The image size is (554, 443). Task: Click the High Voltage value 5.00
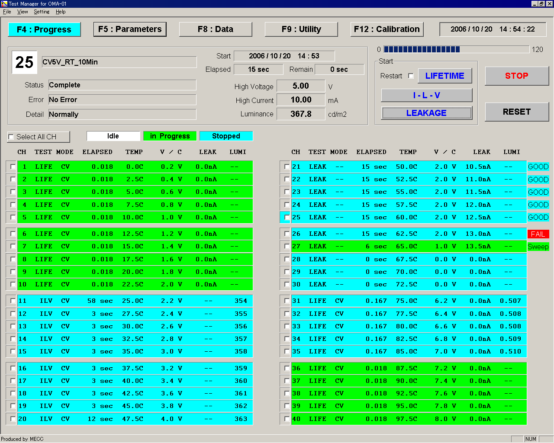(301, 86)
